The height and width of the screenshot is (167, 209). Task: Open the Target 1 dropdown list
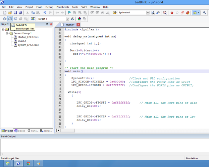point(67,19)
